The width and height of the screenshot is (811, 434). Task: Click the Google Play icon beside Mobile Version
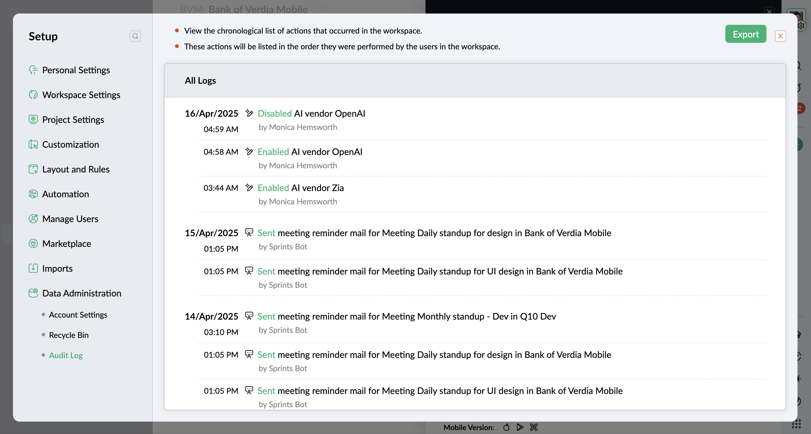(520, 427)
